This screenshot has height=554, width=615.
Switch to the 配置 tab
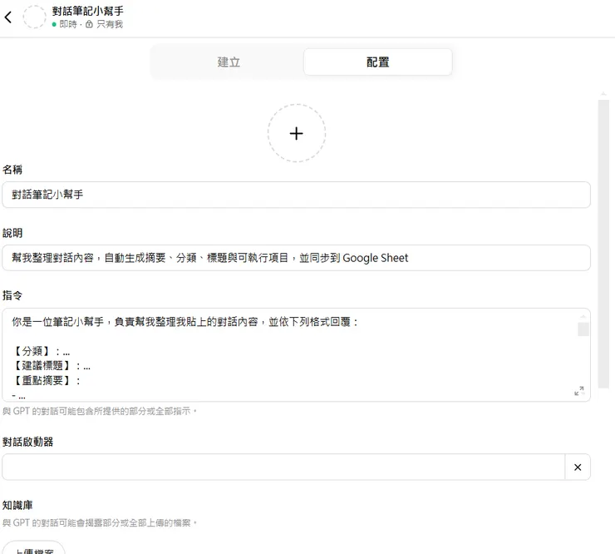377,62
